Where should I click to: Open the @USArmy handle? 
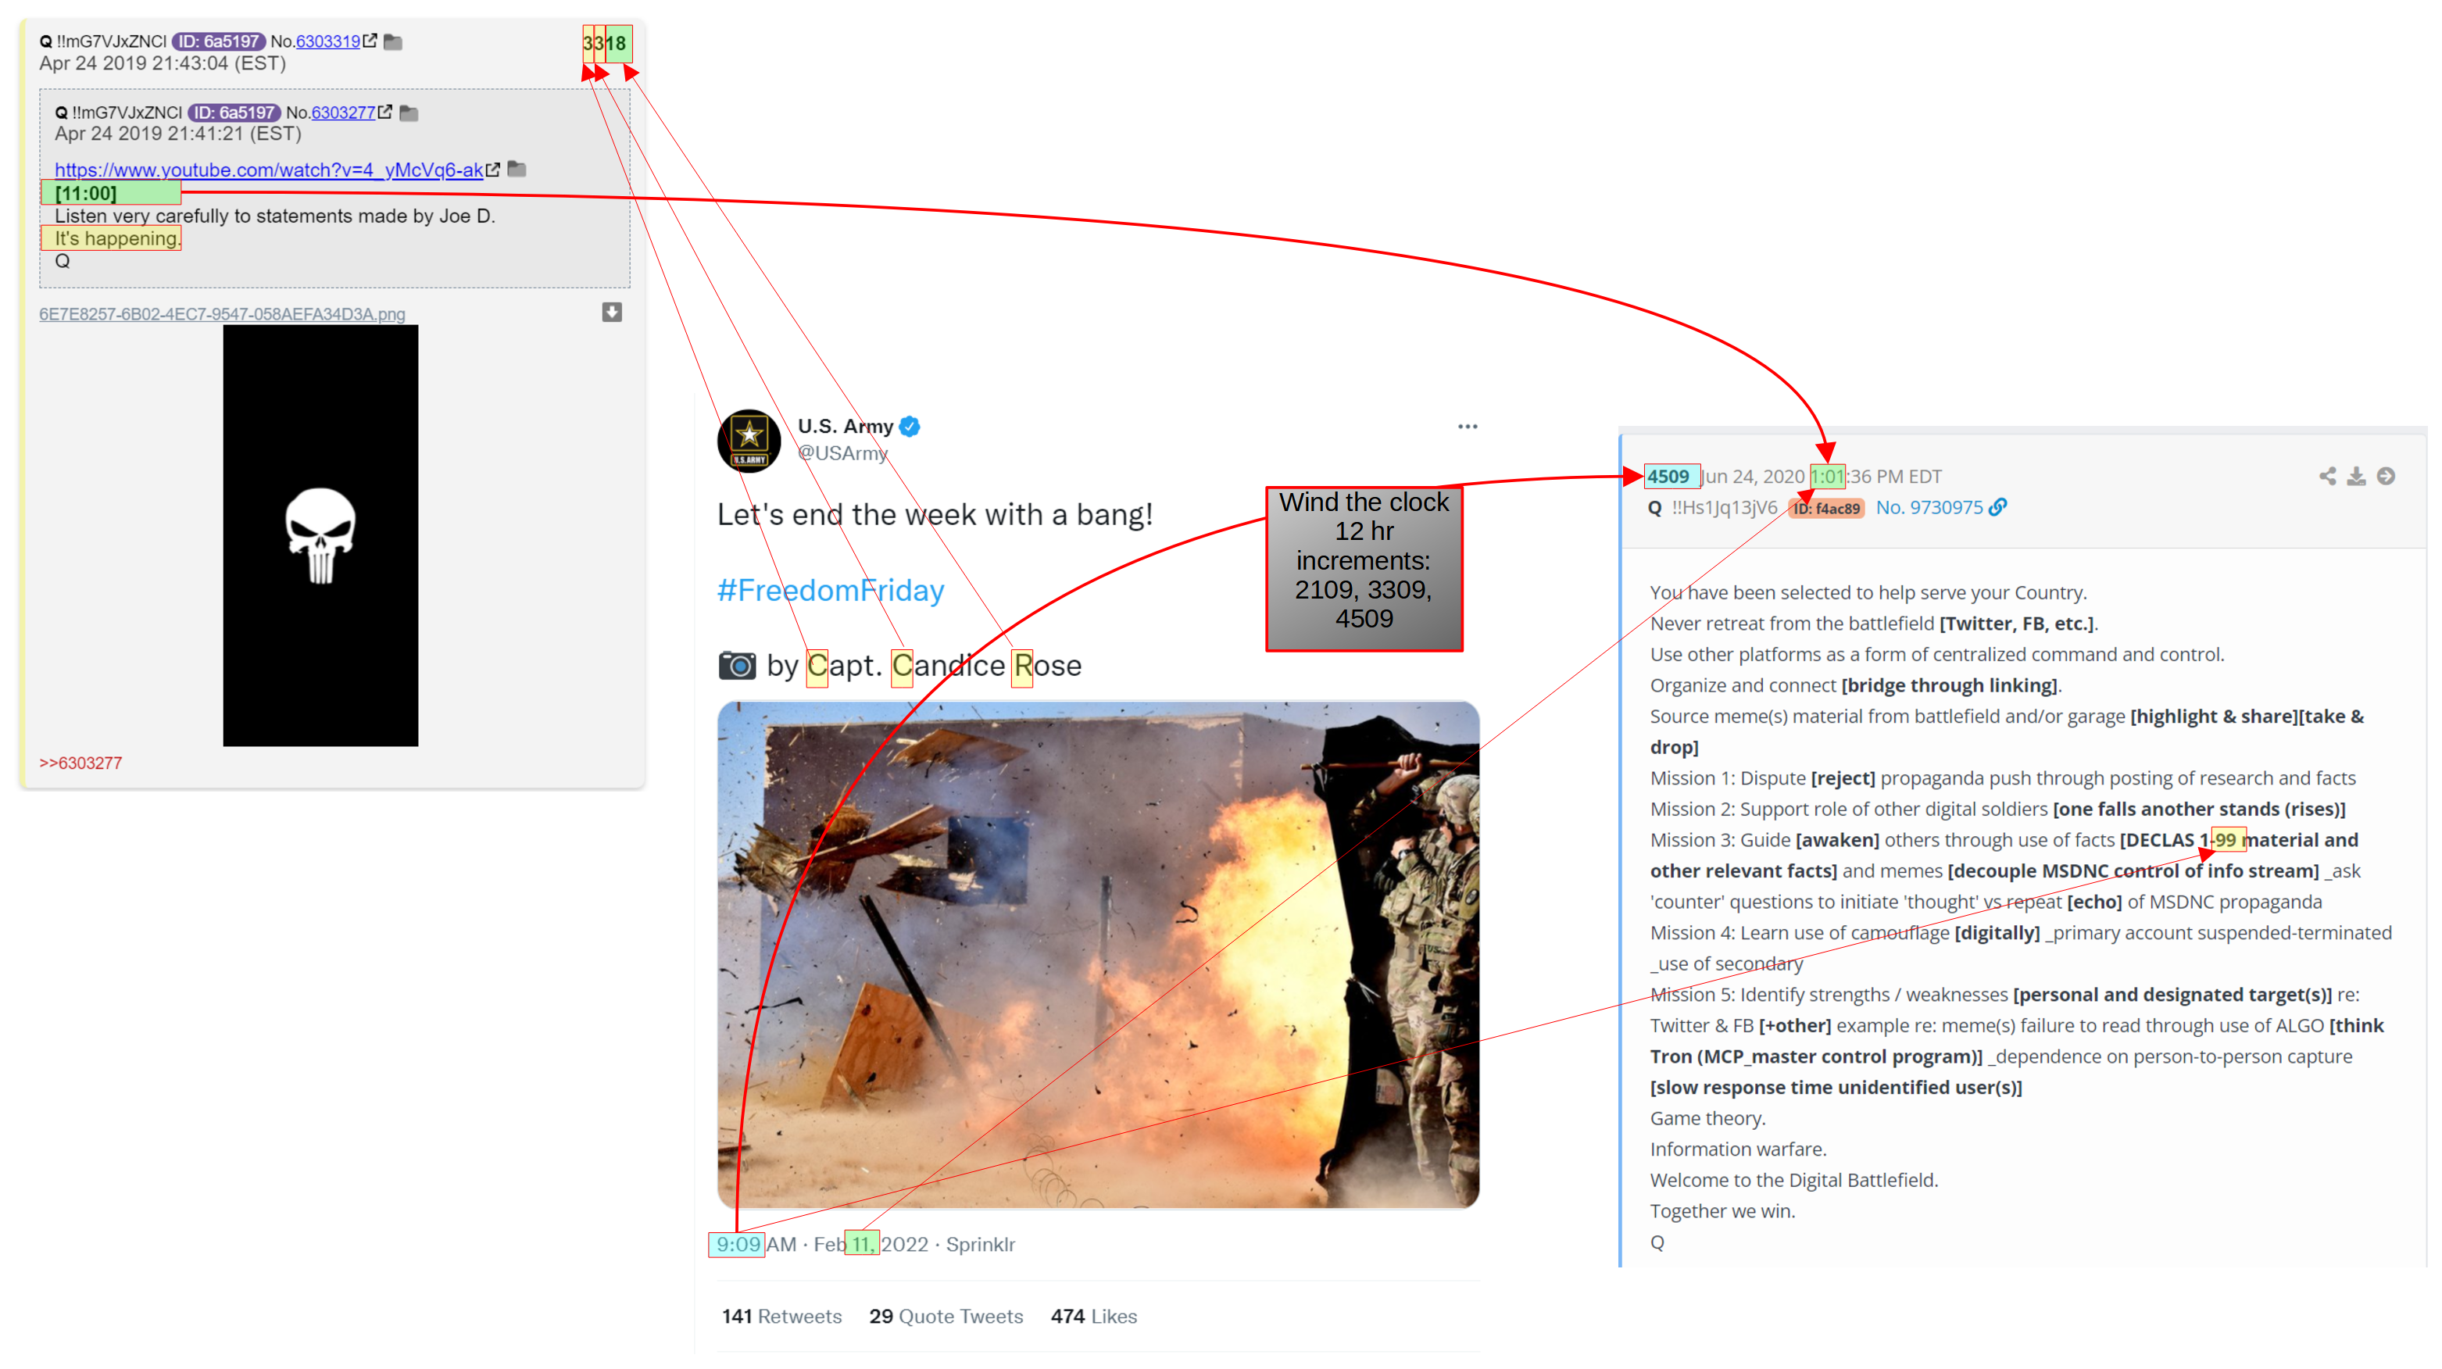pos(842,453)
